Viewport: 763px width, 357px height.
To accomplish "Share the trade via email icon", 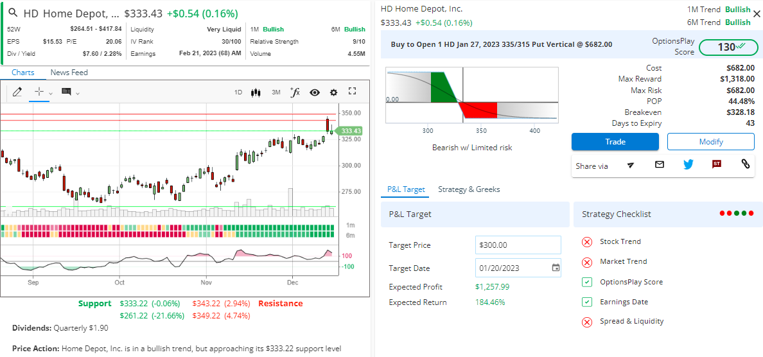I will tap(660, 164).
